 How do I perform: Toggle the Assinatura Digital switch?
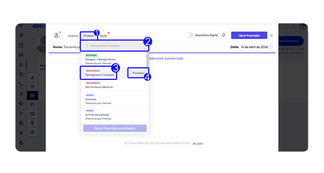(x=189, y=35)
